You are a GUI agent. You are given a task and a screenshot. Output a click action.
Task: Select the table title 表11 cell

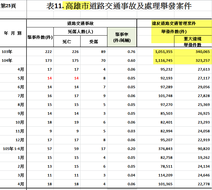pyautogui.click(x=119, y=6)
